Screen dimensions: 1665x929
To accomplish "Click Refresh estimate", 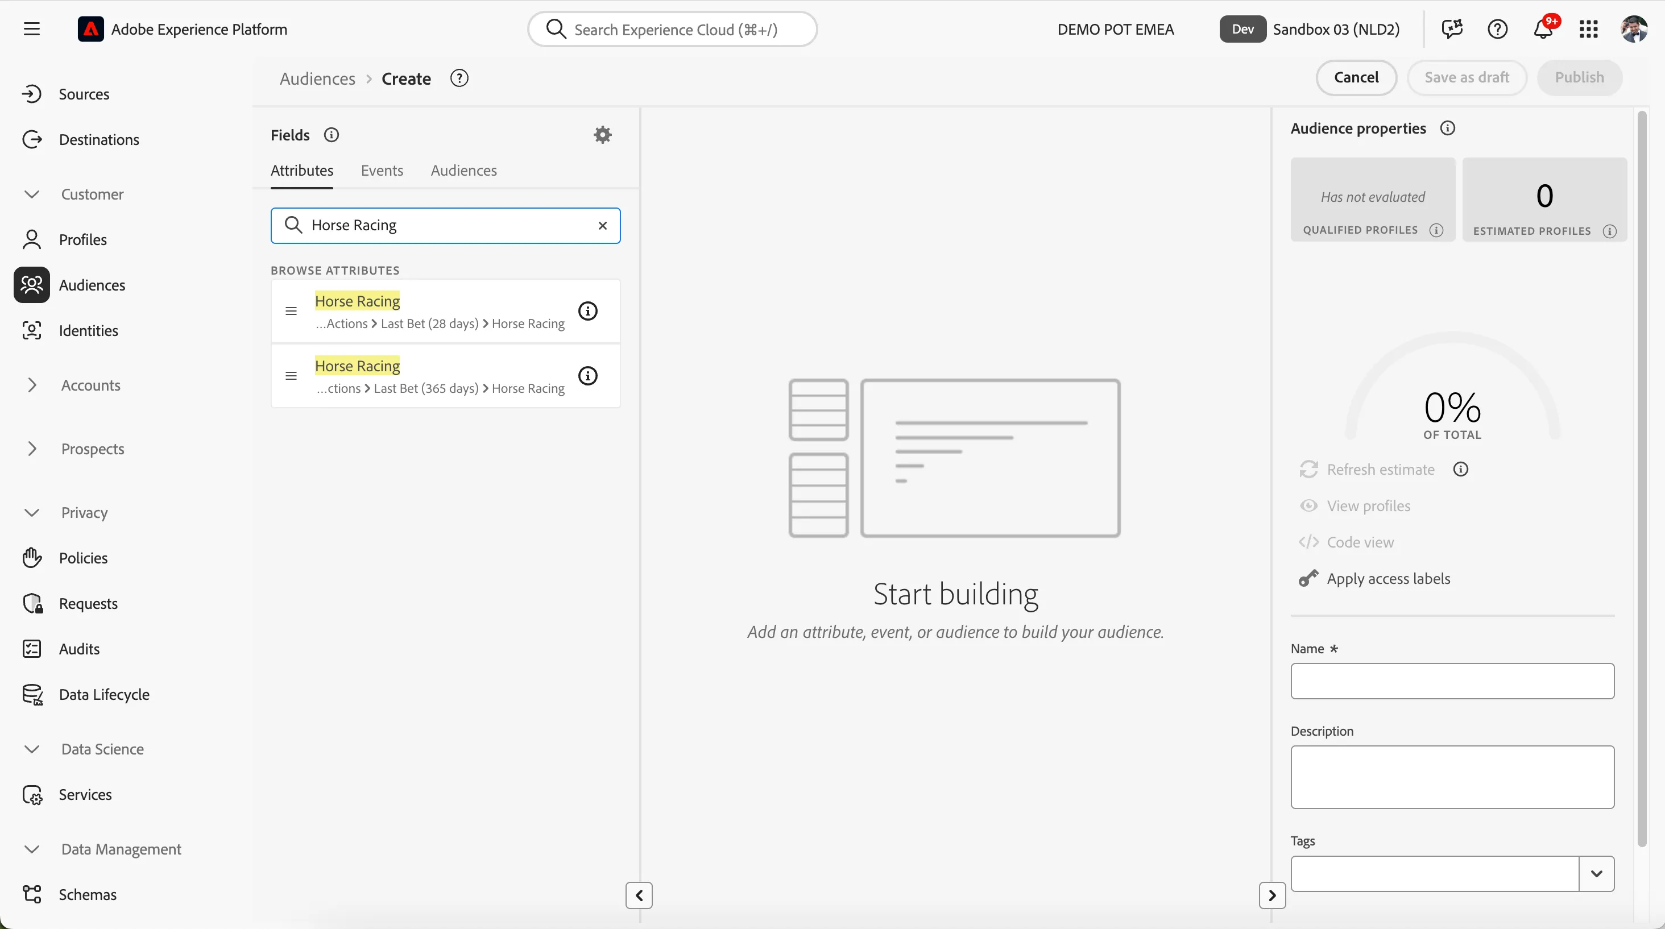I will [x=1381, y=469].
